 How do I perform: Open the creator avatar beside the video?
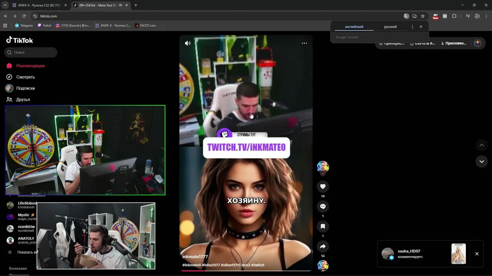323,167
